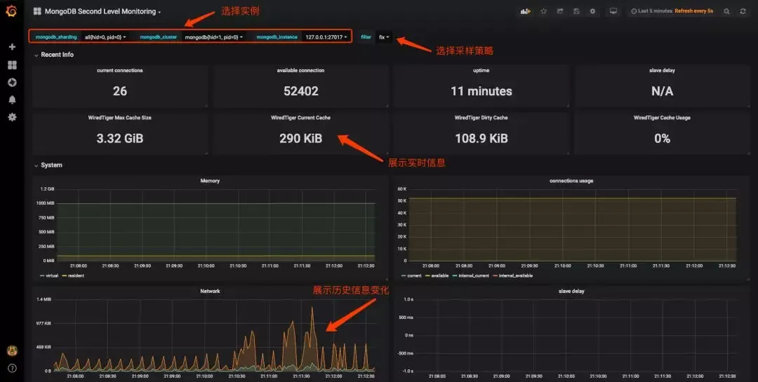Open Explore via the compass icon
Image resolution: width=758 pixels, height=382 pixels.
12,83
